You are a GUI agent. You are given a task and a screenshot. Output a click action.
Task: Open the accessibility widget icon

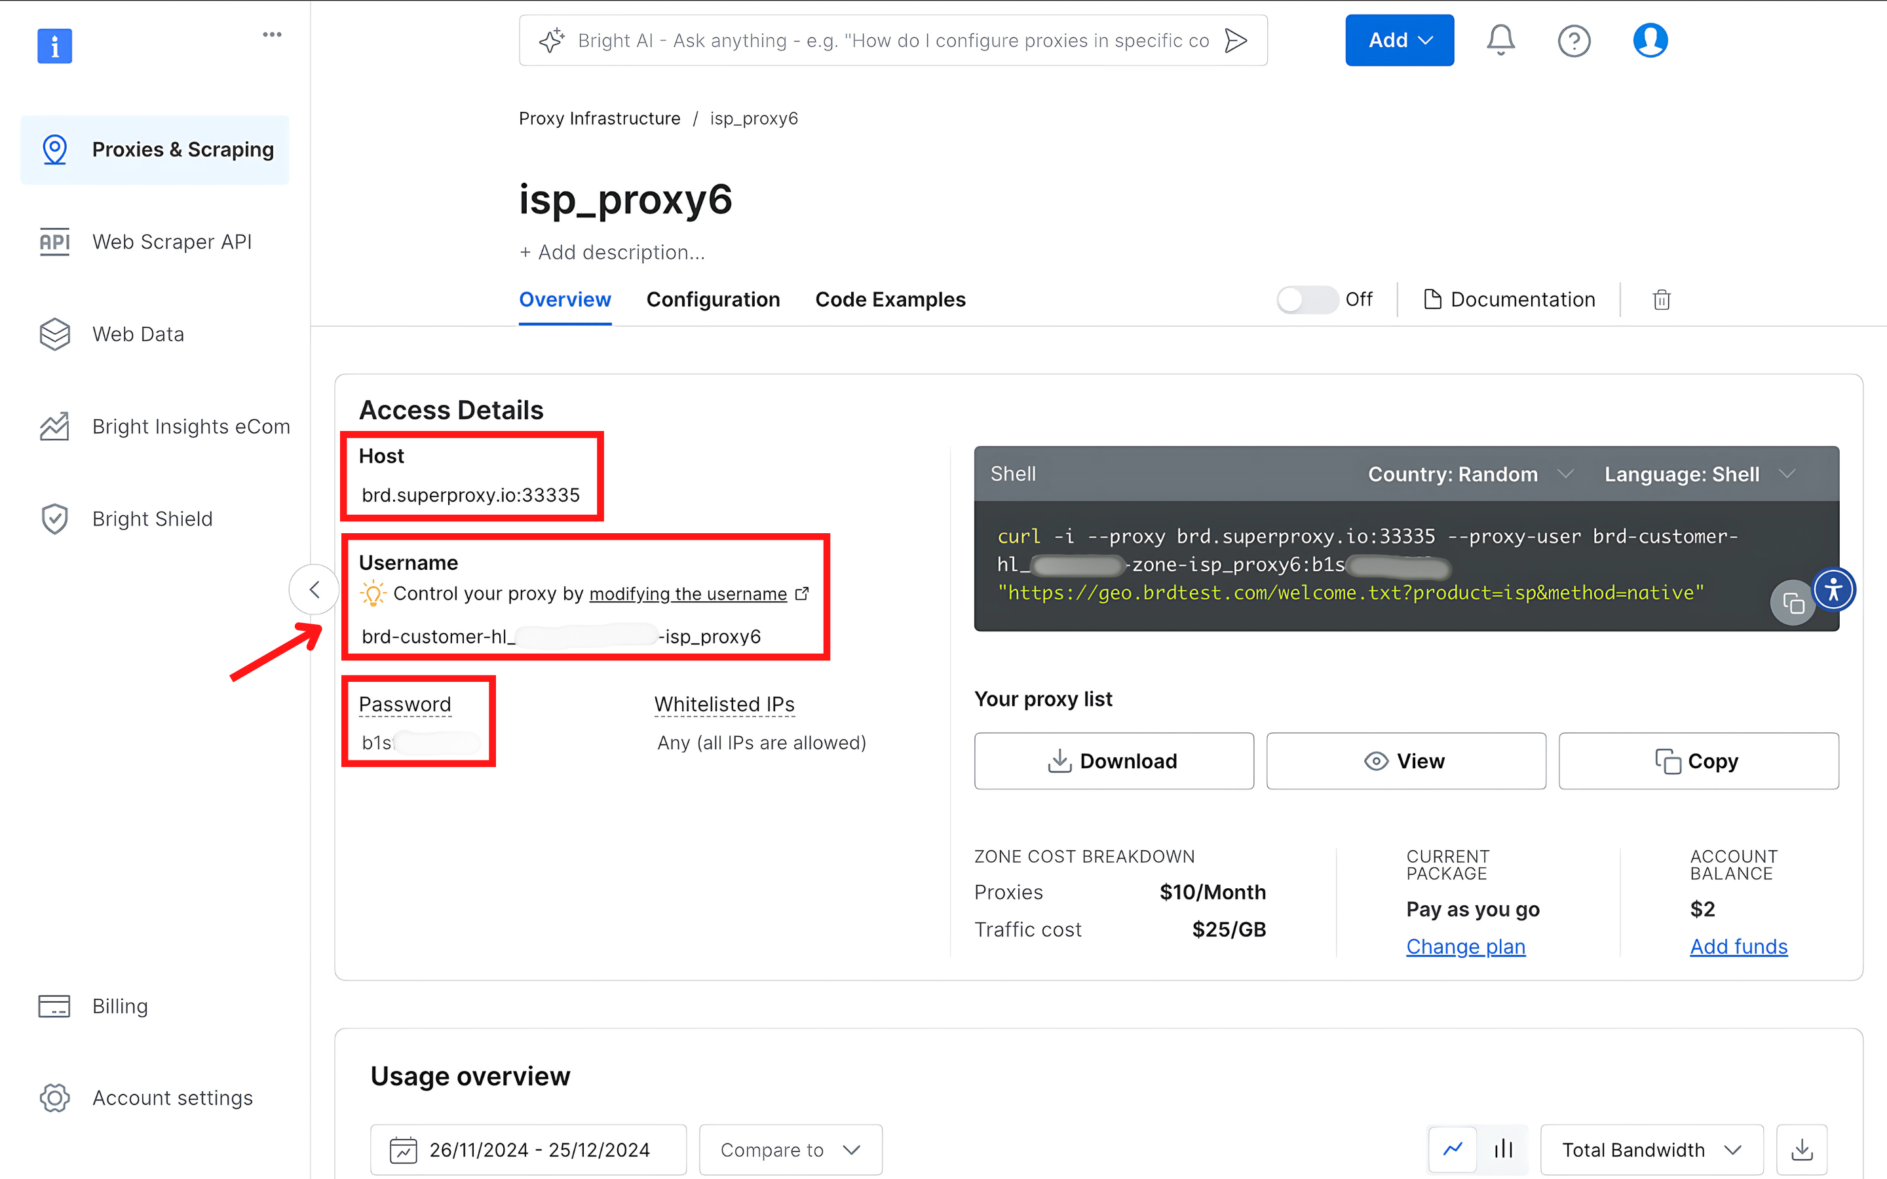(x=1834, y=589)
